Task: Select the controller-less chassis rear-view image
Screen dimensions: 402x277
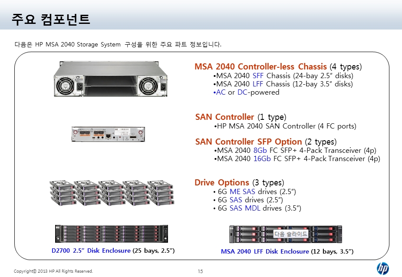Action: click(111, 79)
